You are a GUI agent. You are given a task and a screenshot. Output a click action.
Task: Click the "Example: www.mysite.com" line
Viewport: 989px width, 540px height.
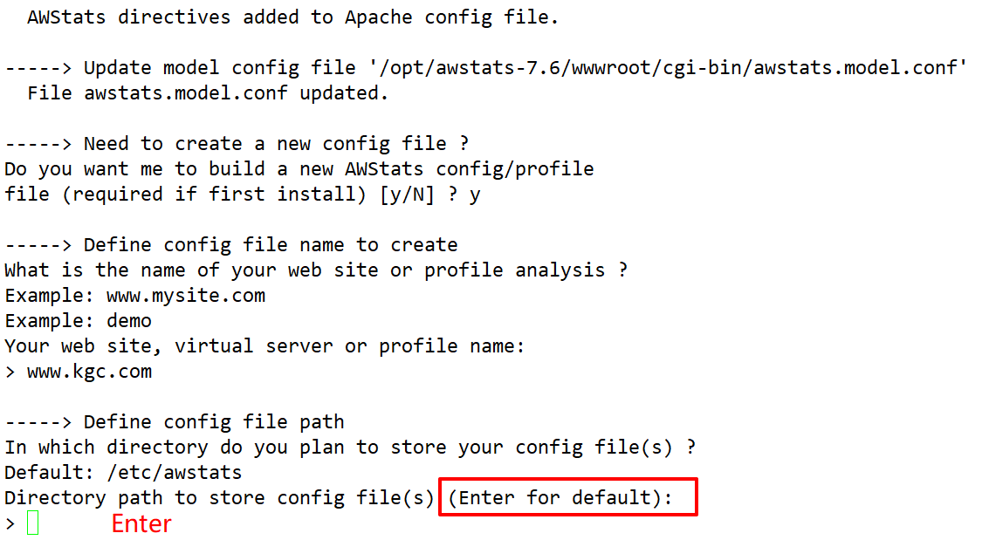click(x=134, y=296)
